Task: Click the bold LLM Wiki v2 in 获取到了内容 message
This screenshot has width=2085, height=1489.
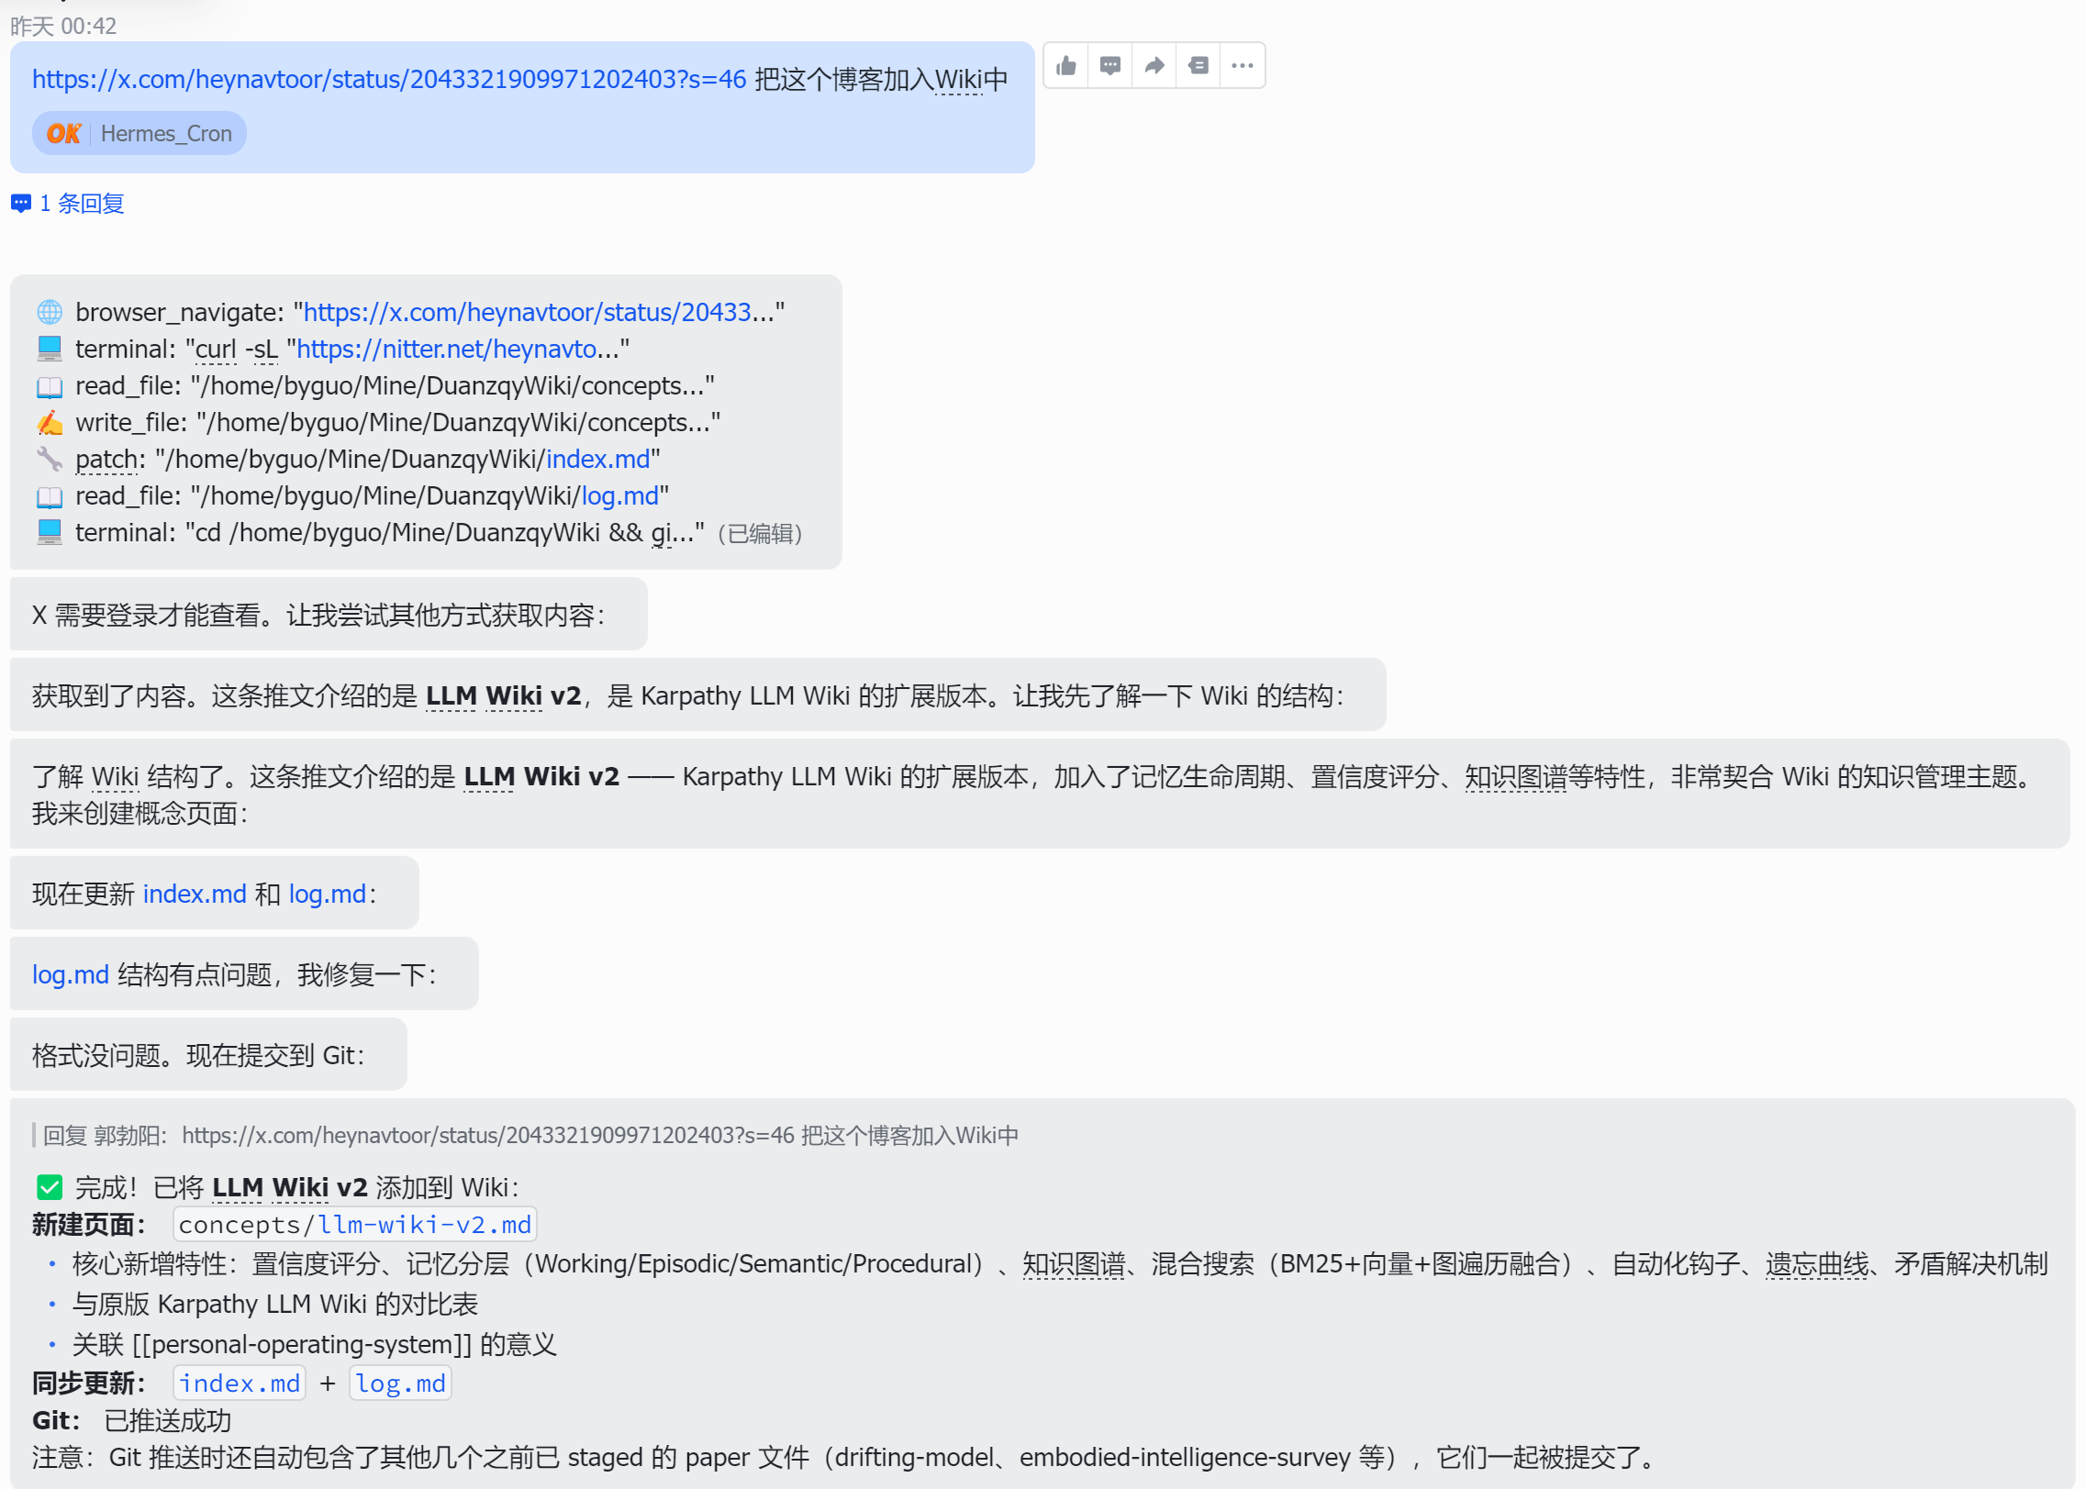Action: pyautogui.click(x=504, y=696)
